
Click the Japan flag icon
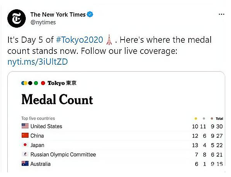[25, 145]
